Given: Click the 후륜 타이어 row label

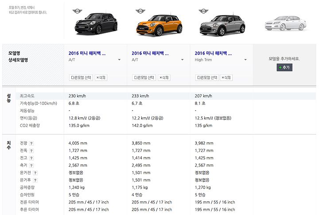Looking at the screenshot, I should pos(29,210).
